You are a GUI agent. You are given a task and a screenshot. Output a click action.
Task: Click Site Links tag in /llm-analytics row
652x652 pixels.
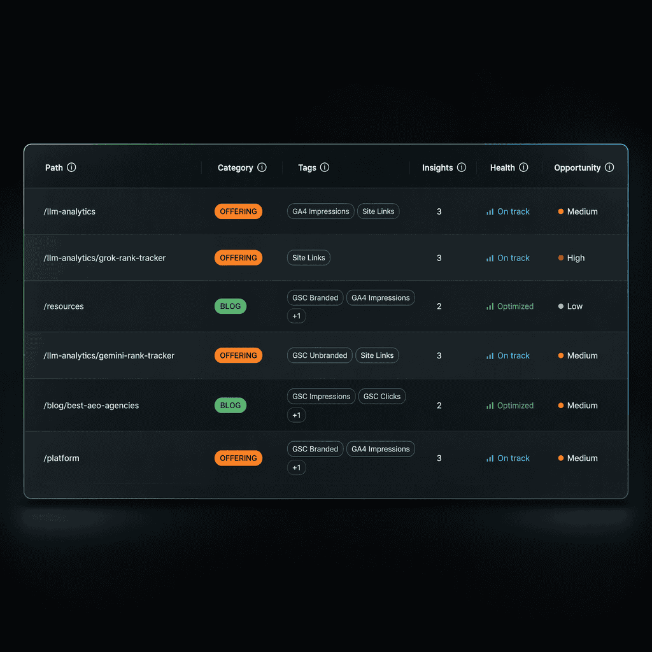378,211
